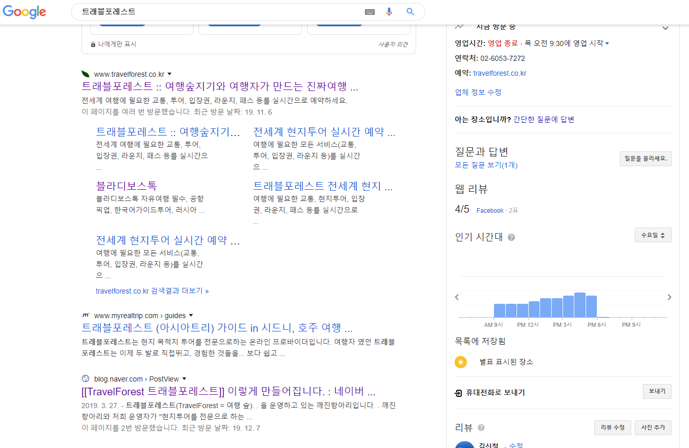
Task: Open top-right sitelink 전세계 현지투어 실시간 예약
Action: (325, 132)
